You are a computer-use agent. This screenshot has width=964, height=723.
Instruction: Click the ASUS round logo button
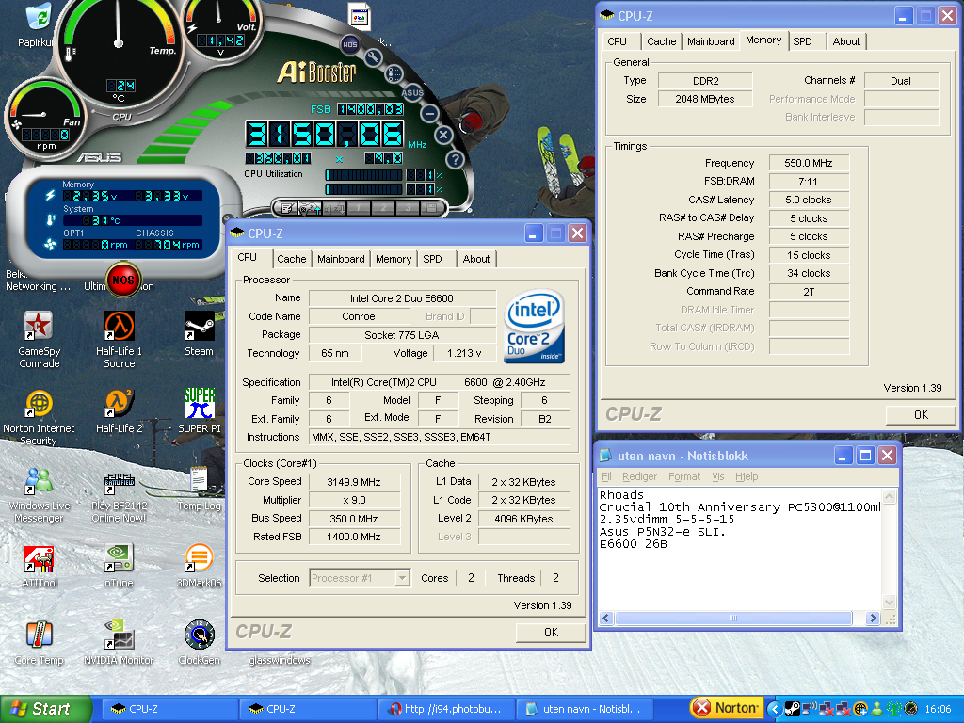tap(412, 93)
